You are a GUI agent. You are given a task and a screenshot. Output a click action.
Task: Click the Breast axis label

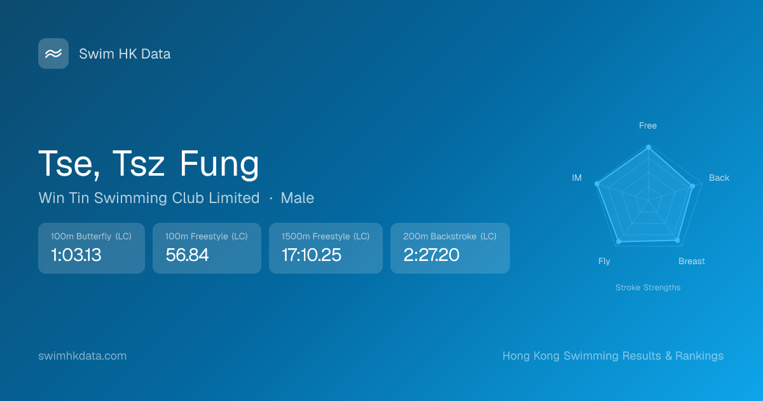click(x=692, y=261)
